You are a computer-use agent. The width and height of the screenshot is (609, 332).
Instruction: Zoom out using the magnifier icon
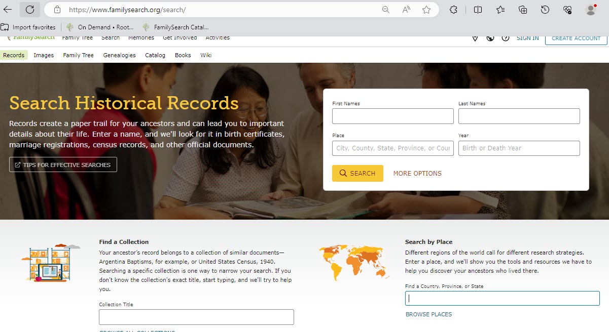click(386, 10)
